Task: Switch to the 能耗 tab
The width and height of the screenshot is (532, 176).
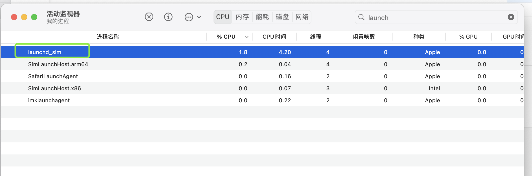Action: 262,17
